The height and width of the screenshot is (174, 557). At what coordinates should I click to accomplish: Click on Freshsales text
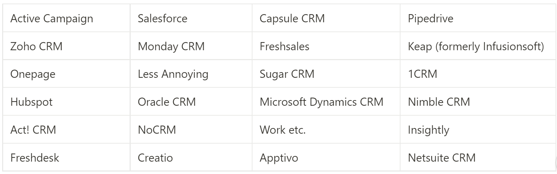point(284,46)
